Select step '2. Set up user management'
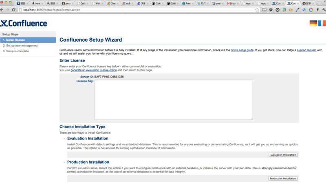This screenshot has height=186, width=326. click(20, 46)
